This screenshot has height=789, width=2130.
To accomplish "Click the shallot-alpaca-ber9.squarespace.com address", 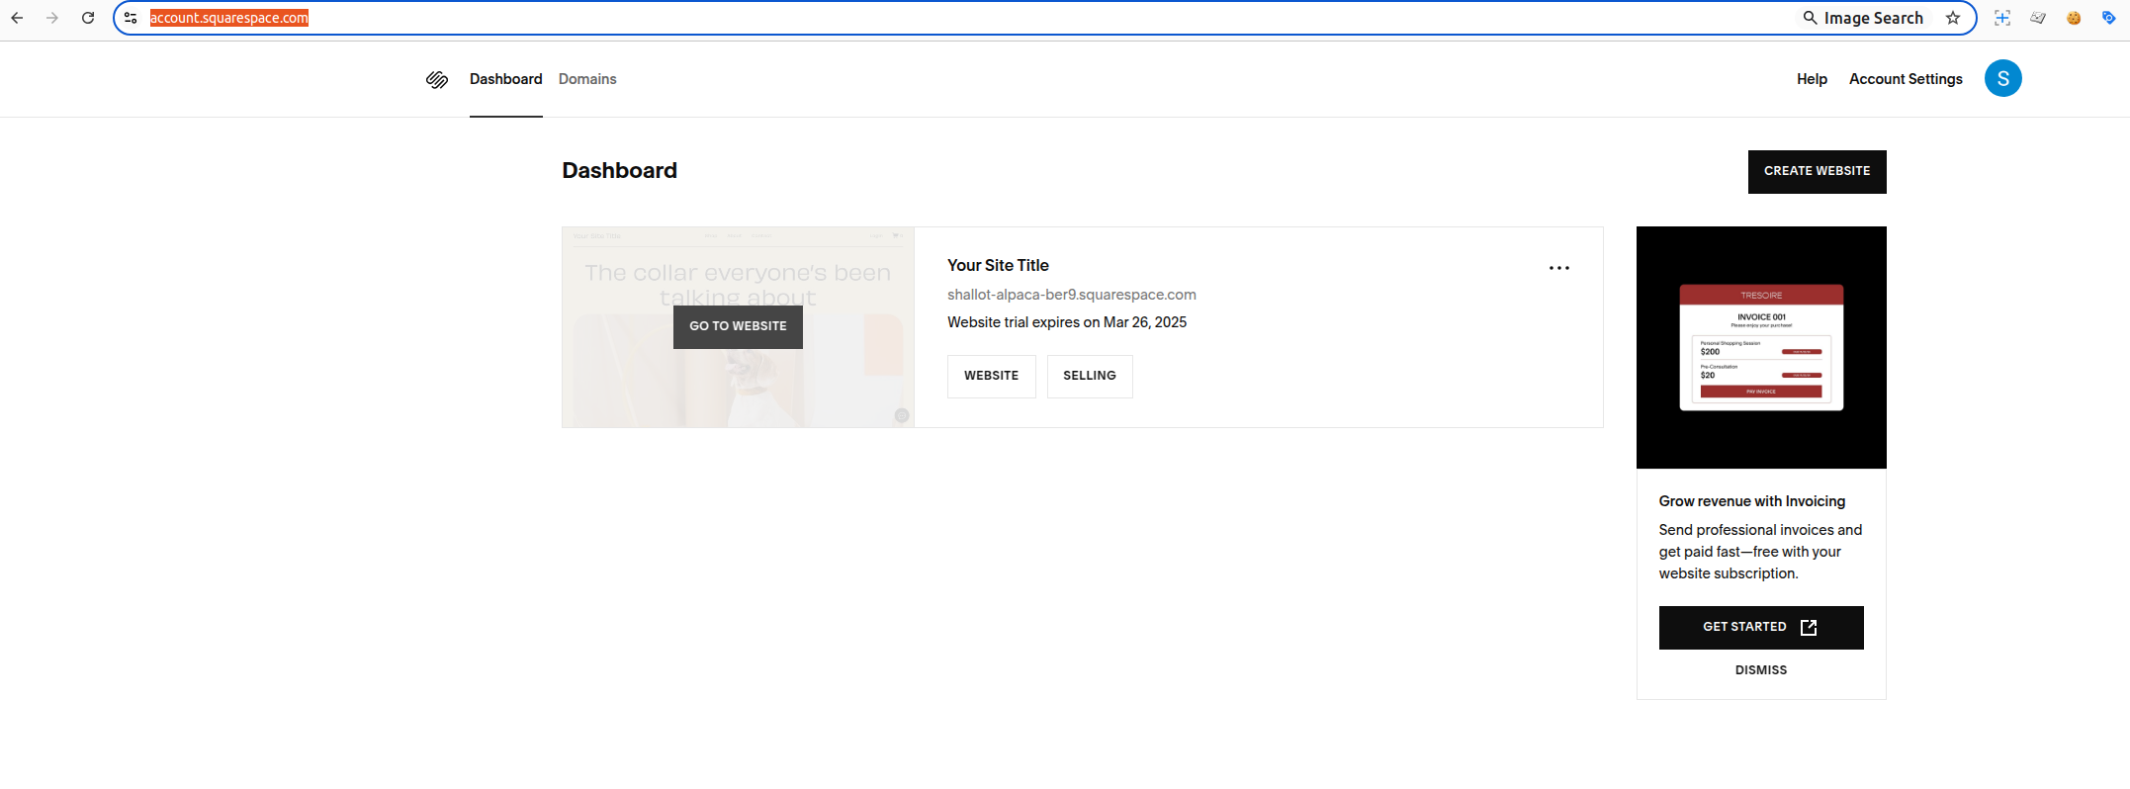I will [x=1072, y=295].
